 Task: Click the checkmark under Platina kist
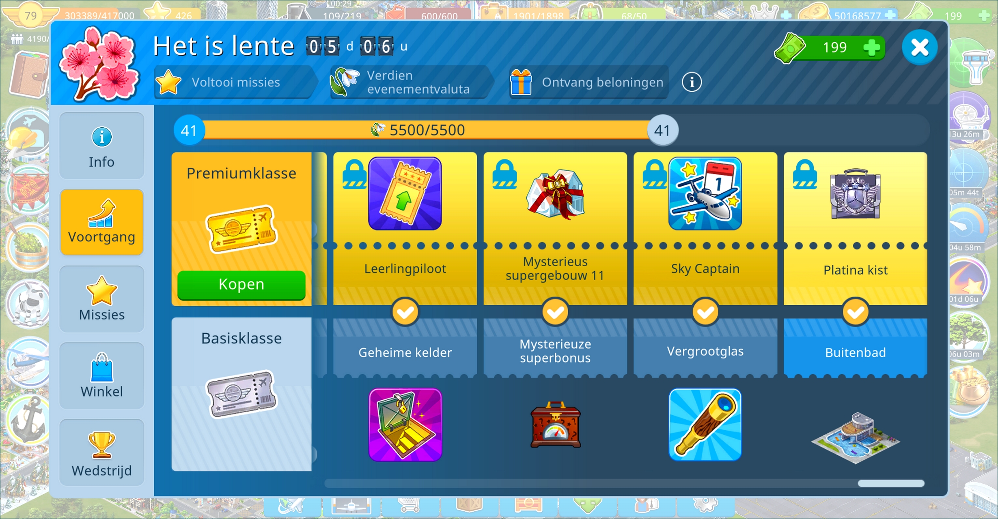[x=856, y=312]
